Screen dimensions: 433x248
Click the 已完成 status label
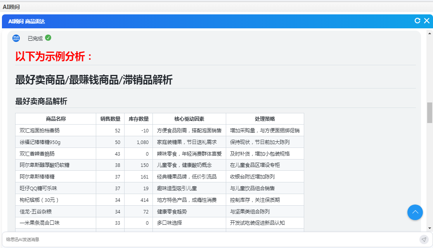point(35,38)
